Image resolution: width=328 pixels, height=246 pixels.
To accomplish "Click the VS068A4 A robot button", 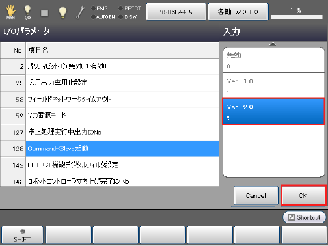I will (176, 12).
